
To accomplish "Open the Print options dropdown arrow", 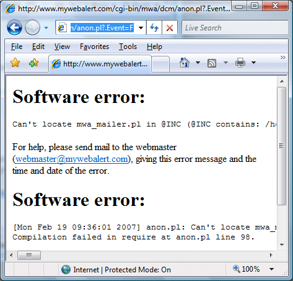I will (254, 63).
